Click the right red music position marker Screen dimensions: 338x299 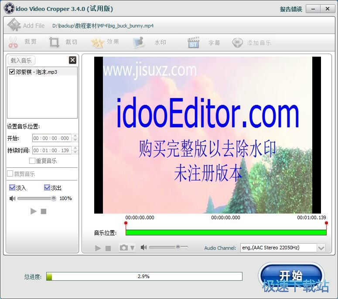pos(326,223)
